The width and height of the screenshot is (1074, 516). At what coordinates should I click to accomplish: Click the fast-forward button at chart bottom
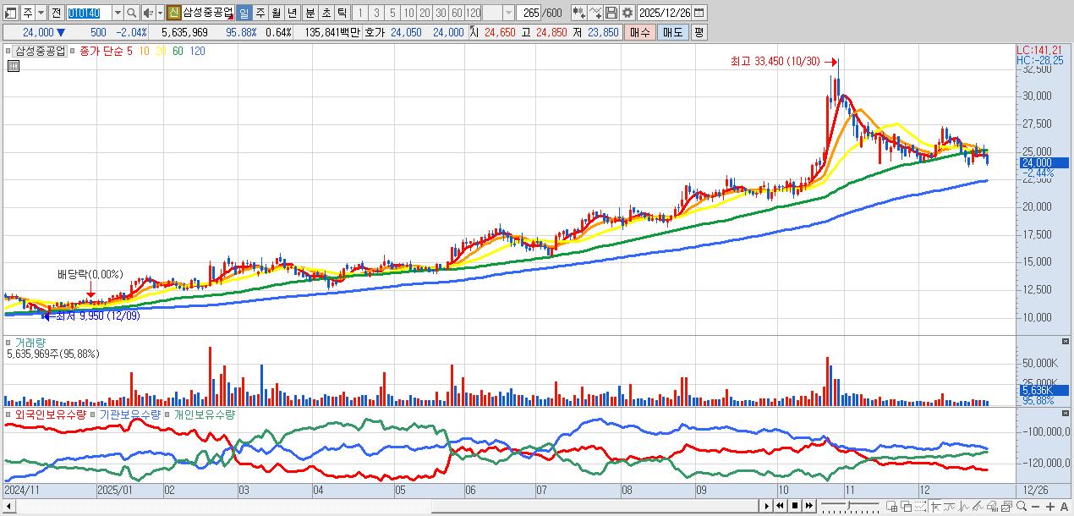(808, 506)
